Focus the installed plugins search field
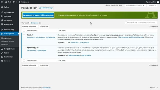Screen dimensions: 160x90 (x=141, y=22)
